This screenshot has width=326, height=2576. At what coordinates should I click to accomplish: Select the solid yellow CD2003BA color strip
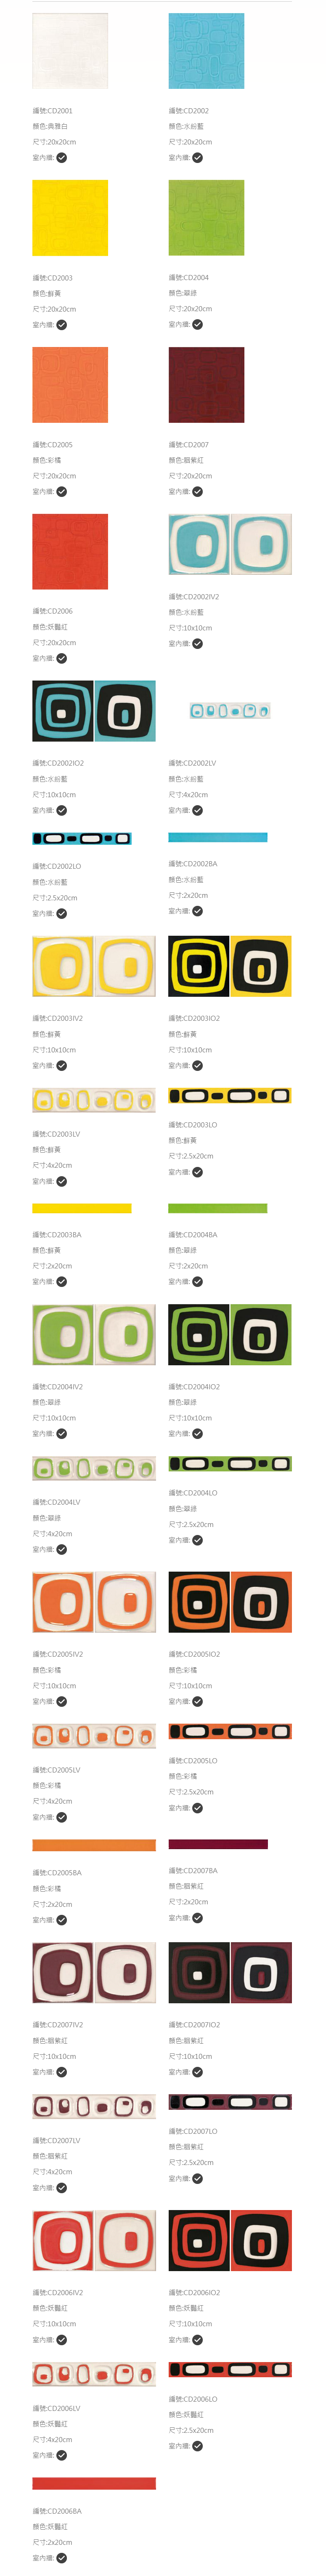coord(82,1208)
